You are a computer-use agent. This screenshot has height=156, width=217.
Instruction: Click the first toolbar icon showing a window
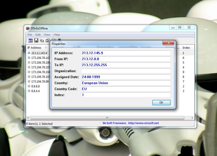31,41
